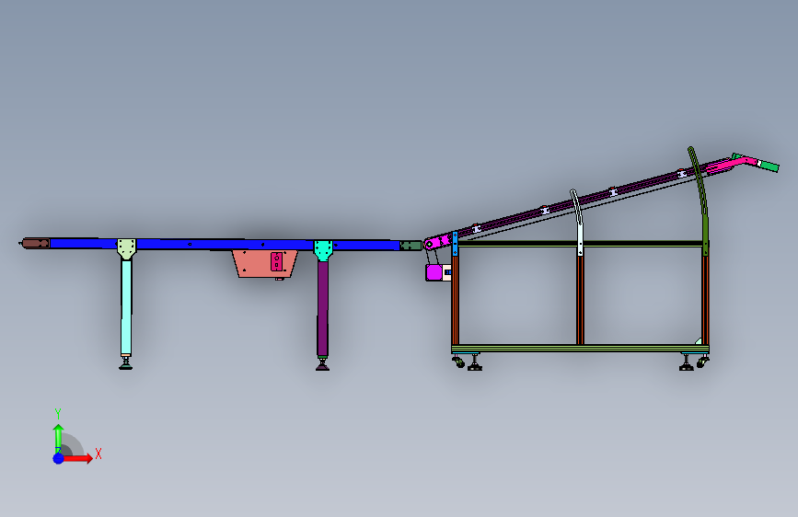The image size is (798, 517).
Task: Select the pale green bracket above the cyan leg
Action: 126,248
